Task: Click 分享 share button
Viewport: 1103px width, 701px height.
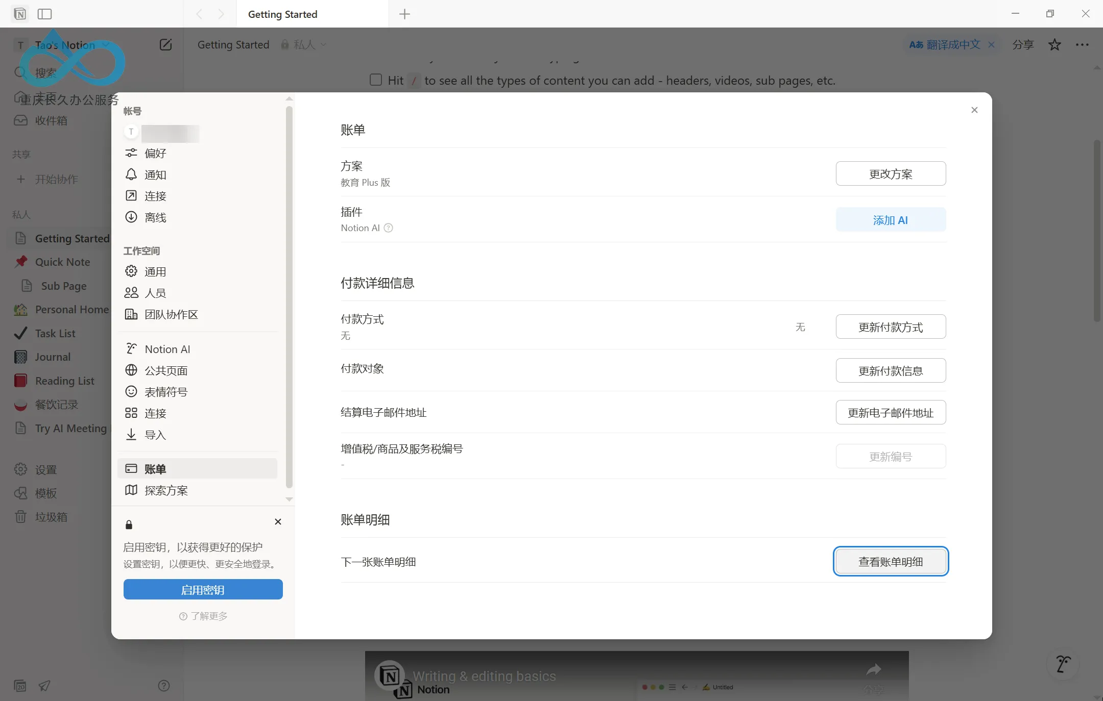Action: [1023, 45]
